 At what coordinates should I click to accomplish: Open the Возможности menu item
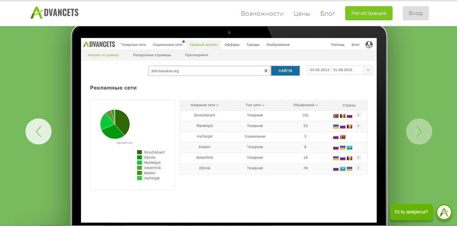coord(262,14)
